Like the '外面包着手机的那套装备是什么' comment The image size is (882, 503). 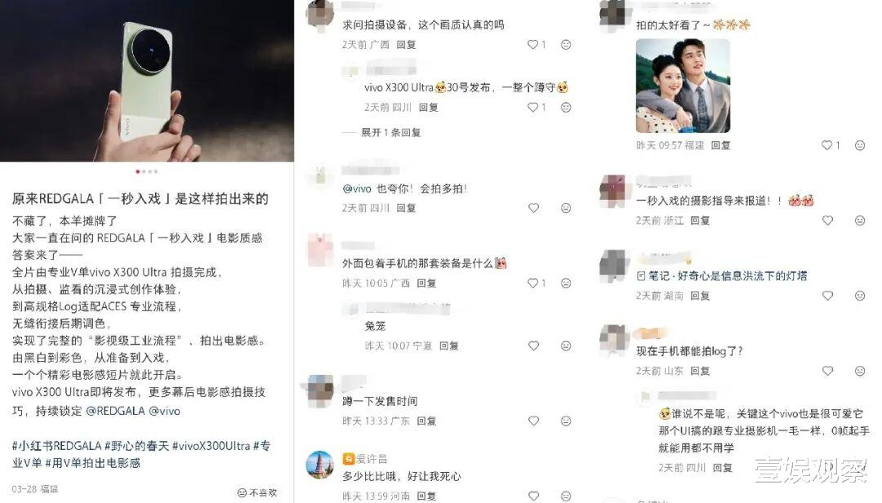point(532,283)
